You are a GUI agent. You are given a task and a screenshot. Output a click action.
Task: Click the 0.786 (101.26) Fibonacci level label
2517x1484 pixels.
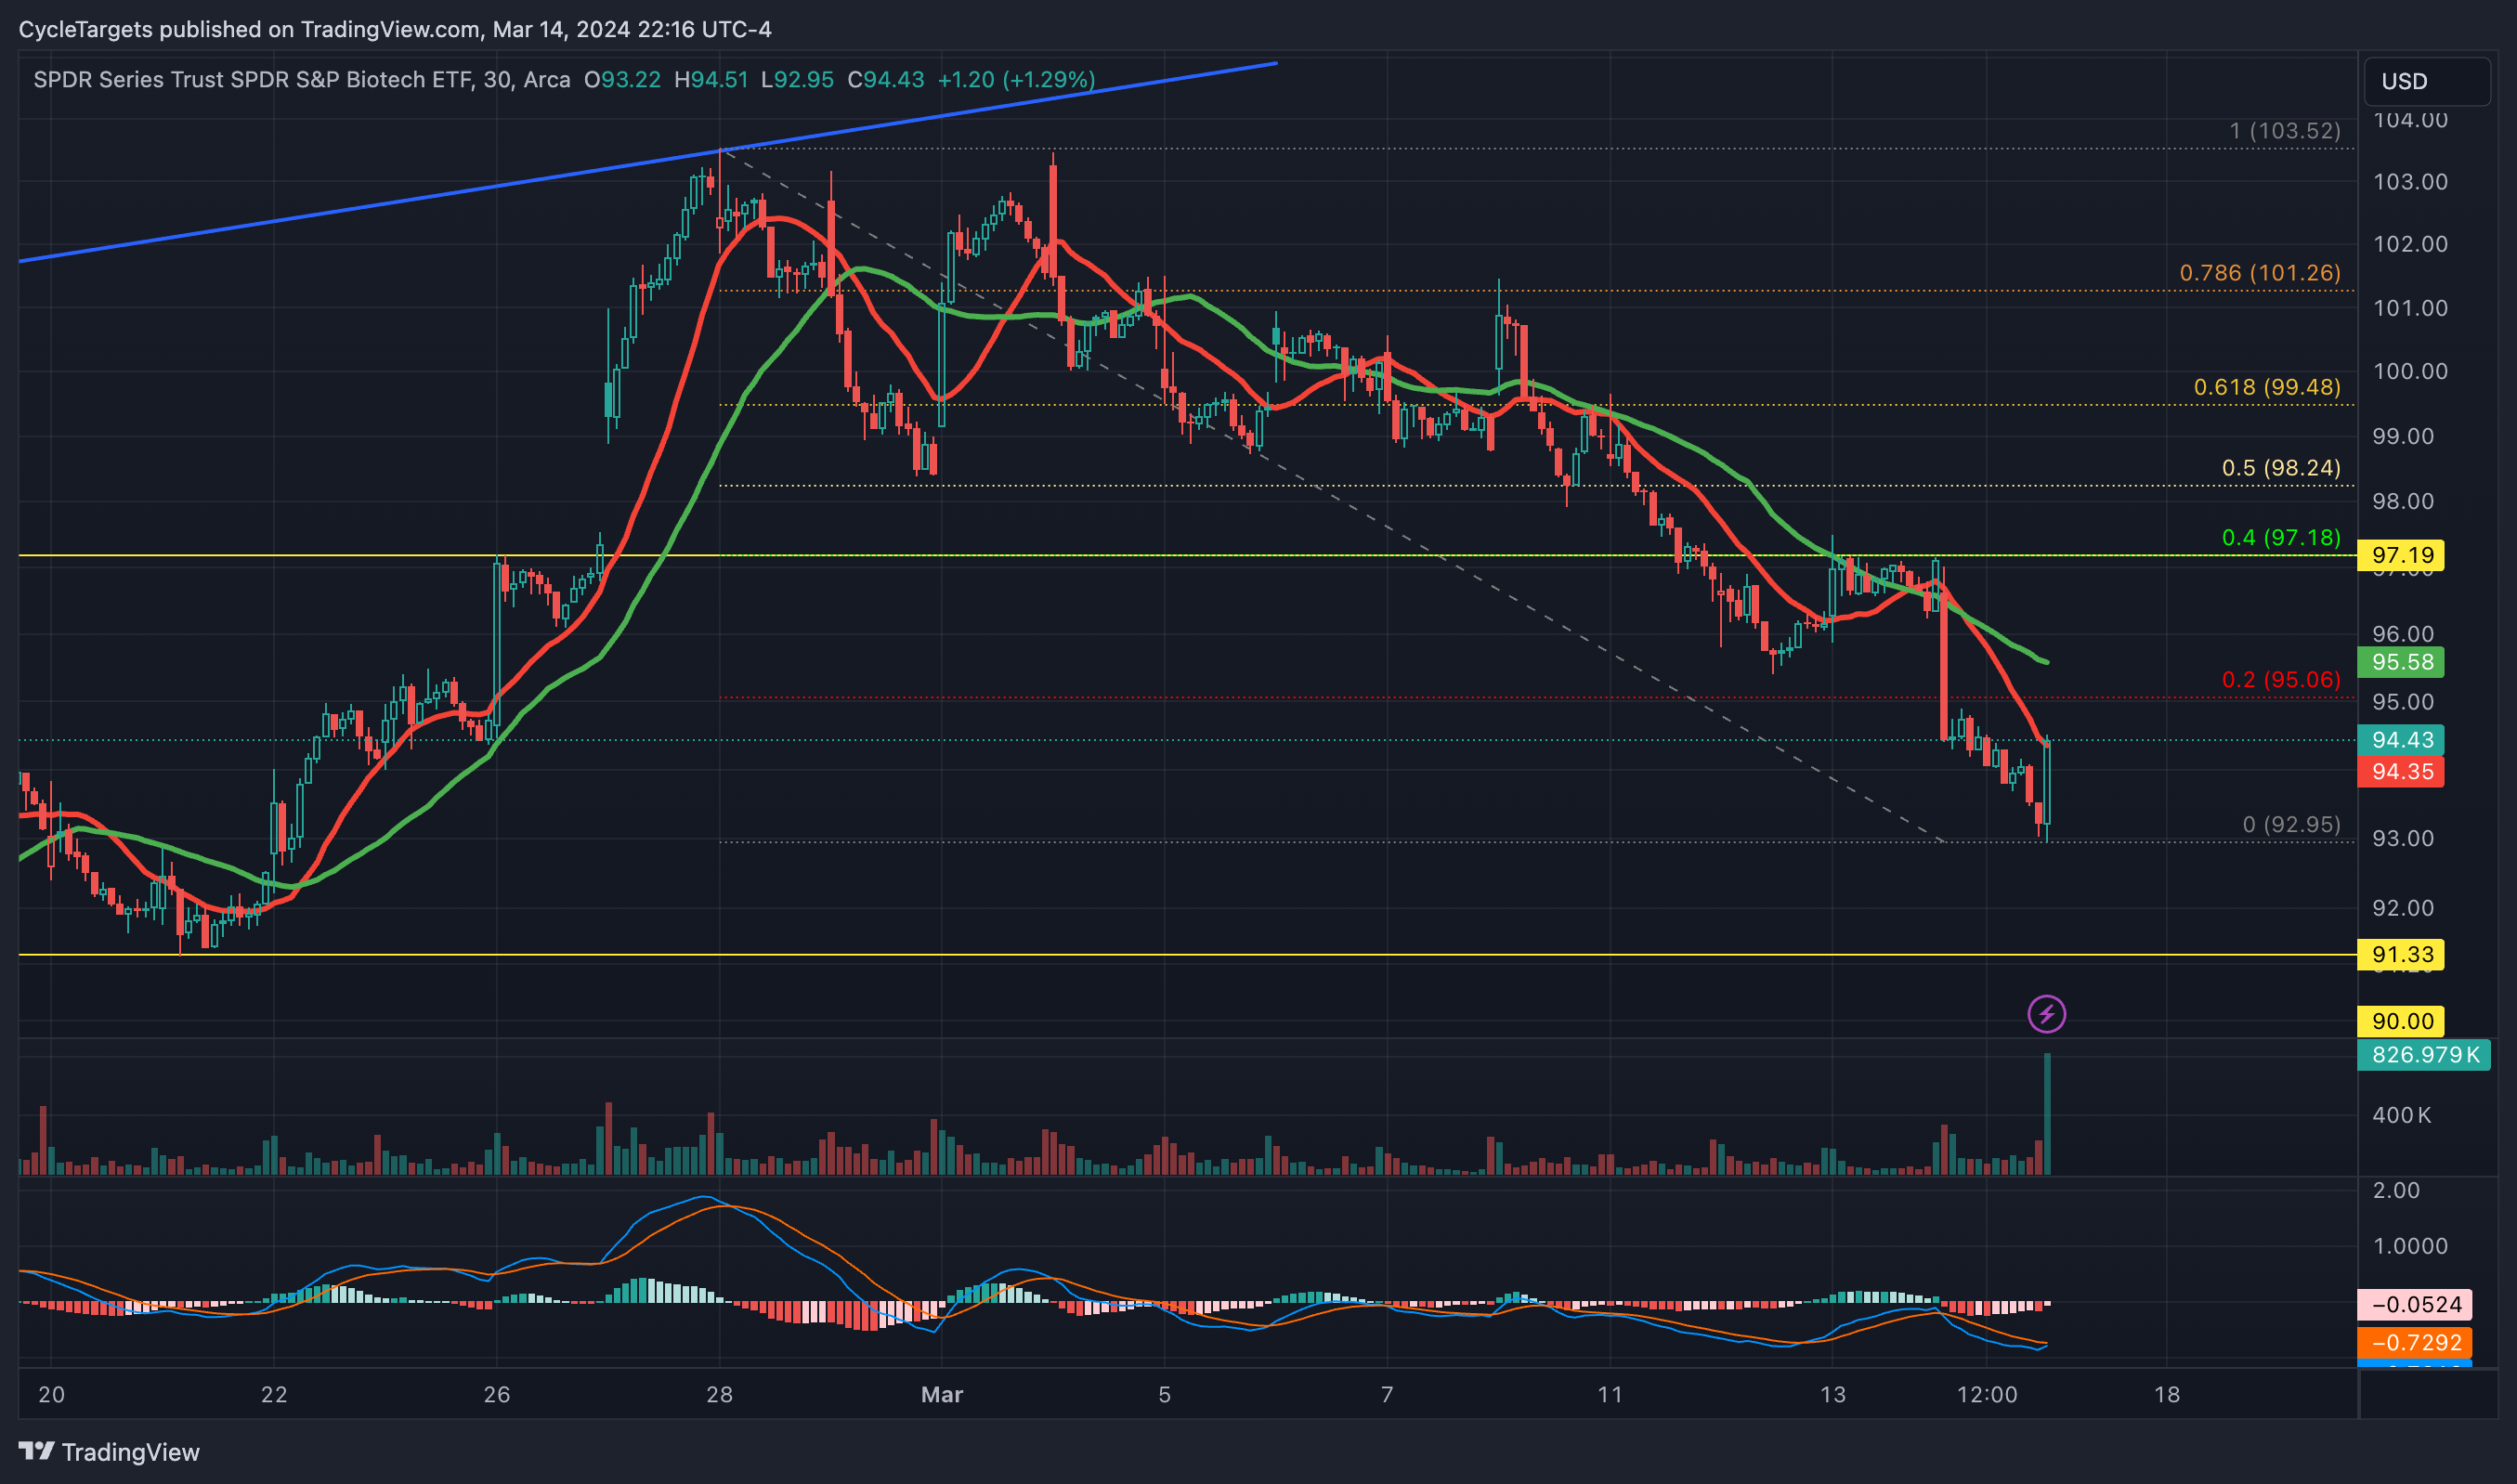click(2260, 273)
